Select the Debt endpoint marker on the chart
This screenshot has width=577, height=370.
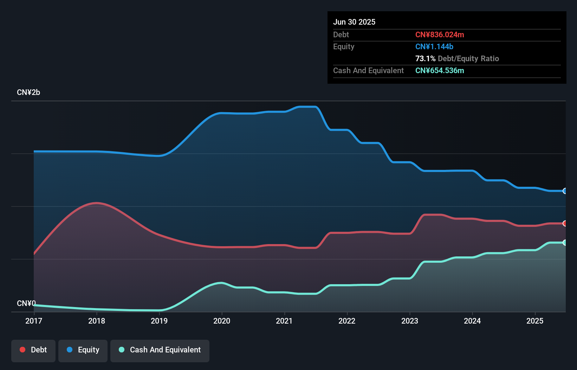click(565, 223)
